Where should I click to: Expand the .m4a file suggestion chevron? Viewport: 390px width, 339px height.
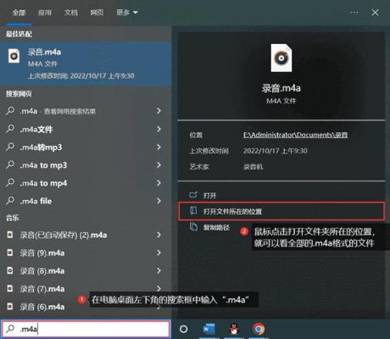pyautogui.click(x=159, y=201)
